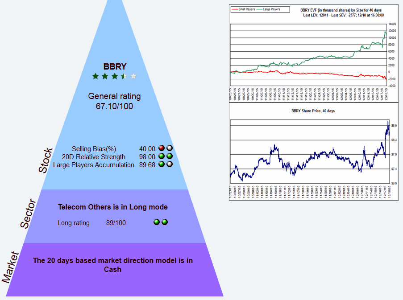Click second green light for Long rating
403x300 pixels.
[165, 222]
